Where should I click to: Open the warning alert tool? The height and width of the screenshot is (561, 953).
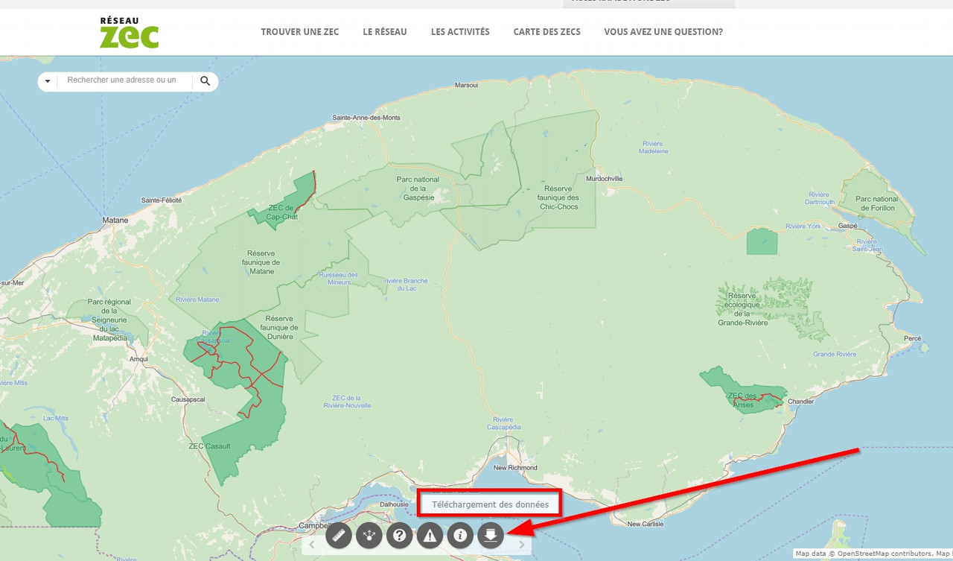pyautogui.click(x=430, y=535)
